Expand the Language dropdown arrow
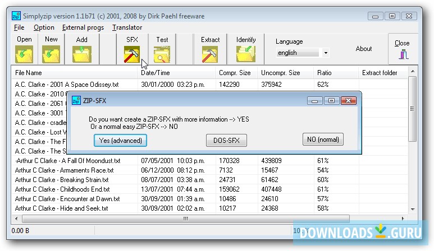Screen dimensions: 434x251 326,53
